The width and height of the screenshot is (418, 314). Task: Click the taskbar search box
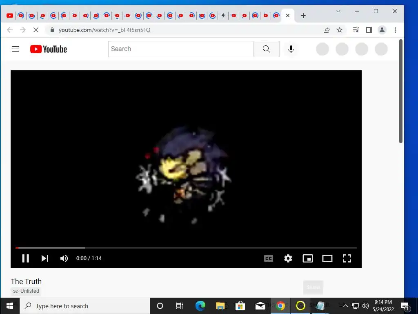coord(85,306)
